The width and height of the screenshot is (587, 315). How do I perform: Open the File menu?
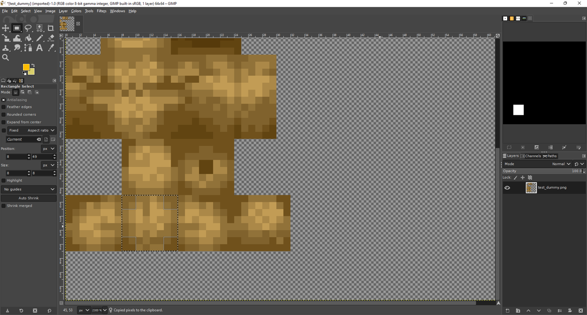click(5, 11)
